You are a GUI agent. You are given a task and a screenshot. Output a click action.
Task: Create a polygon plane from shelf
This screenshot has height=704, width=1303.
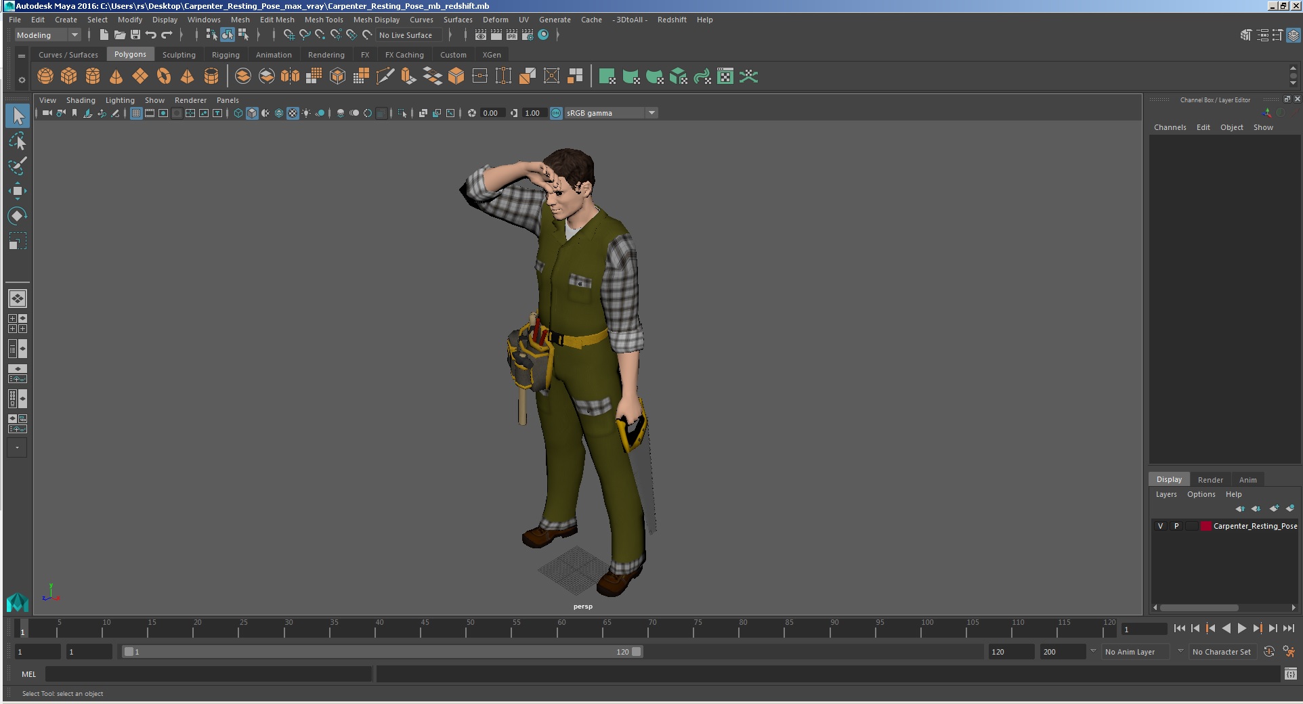(x=140, y=76)
